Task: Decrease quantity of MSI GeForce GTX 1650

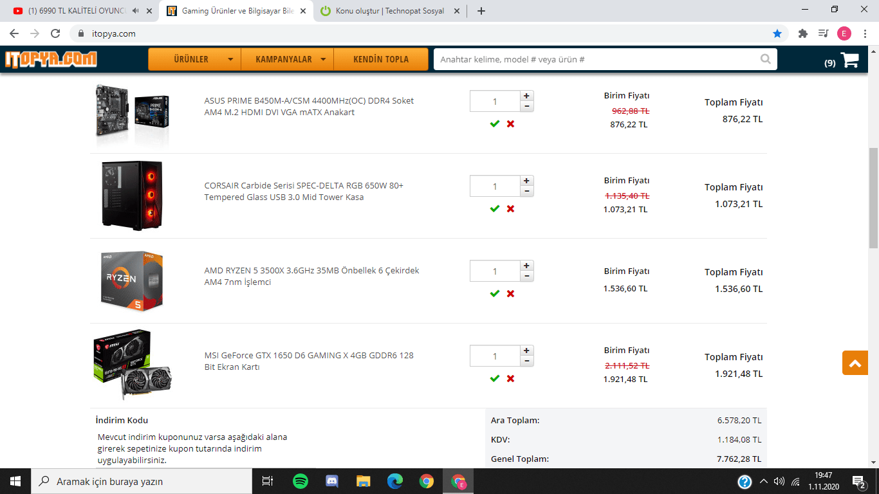Action: tap(526, 361)
